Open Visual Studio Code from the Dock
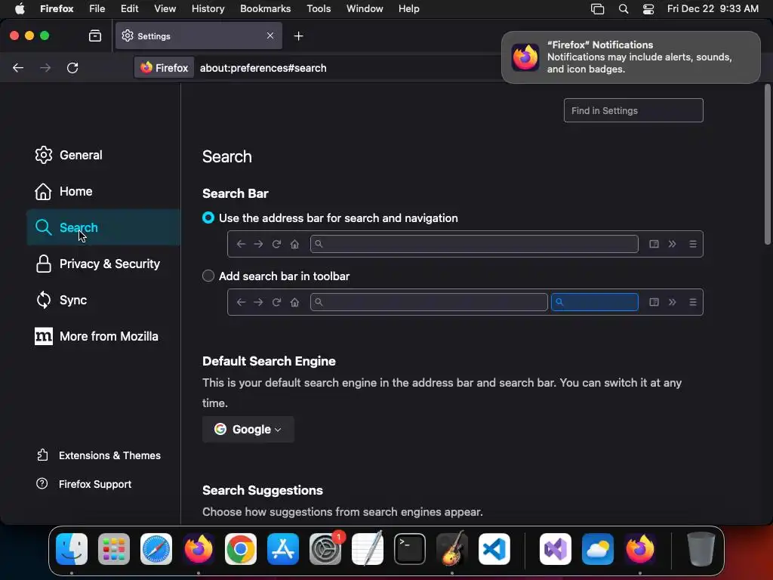The image size is (773, 580). pos(494,549)
